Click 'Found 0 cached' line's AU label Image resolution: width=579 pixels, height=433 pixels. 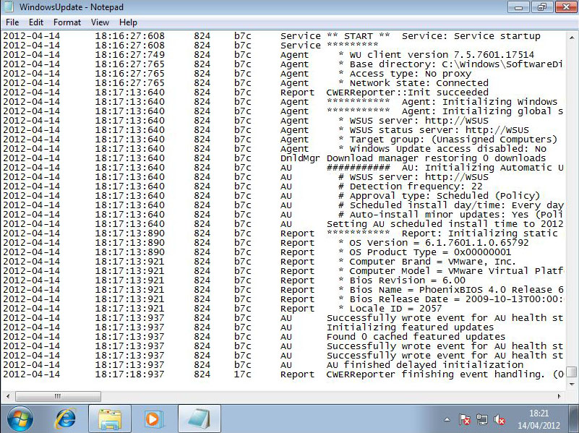click(286, 337)
